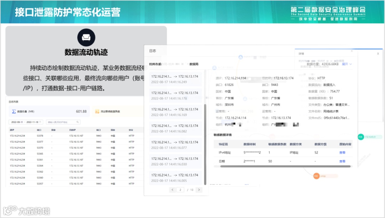Viewport: 385px width, 218px height.
Task: Click the destination city value 广州市
Action: tap(276, 105)
